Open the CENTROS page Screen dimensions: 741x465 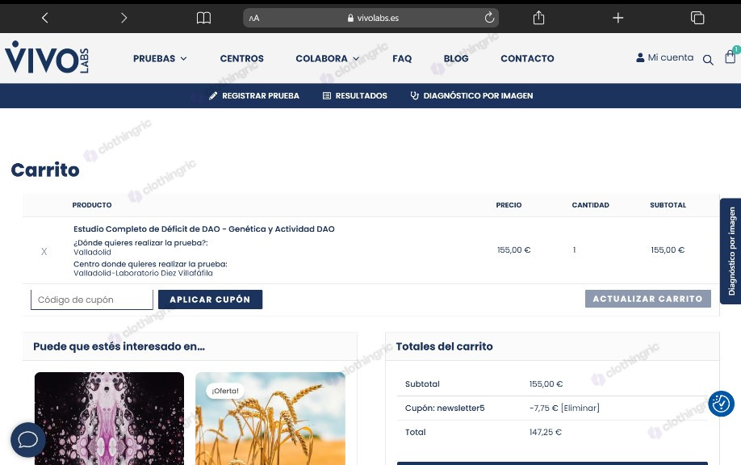(242, 59)
